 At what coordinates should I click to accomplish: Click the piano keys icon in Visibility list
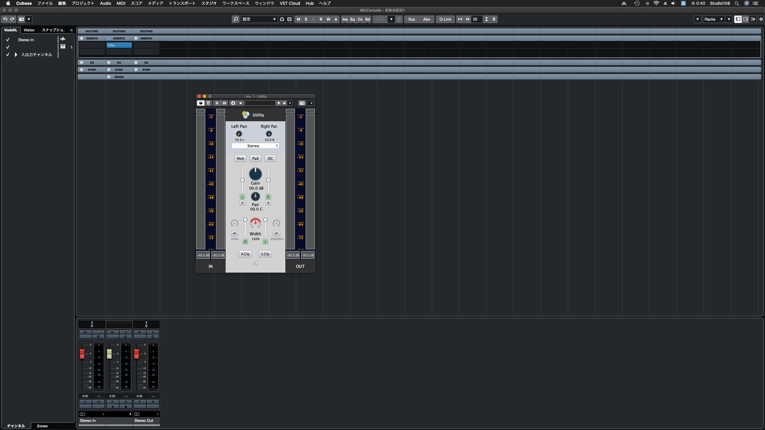pos(63,46)
